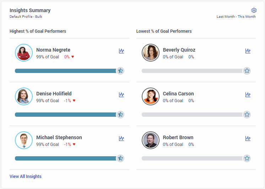Open Norma Negrete's name link

point(53,50)
